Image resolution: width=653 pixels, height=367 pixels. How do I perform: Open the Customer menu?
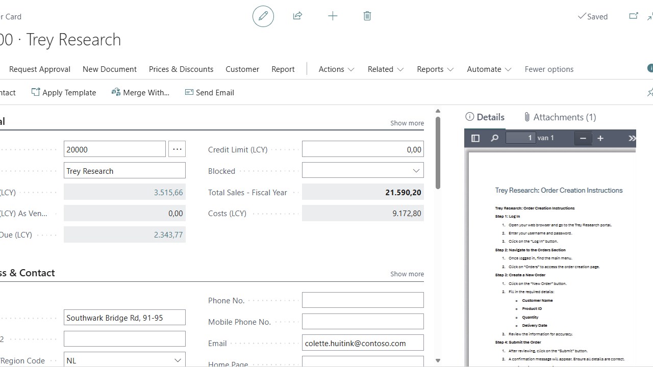(x=242, y=69)
